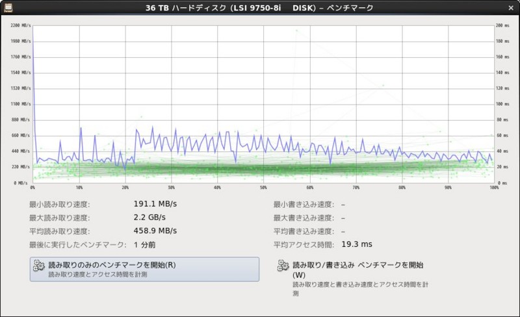Click the gears icon on read/write benchmark
The image size is (520, 317).
click(x=283, y=266)
